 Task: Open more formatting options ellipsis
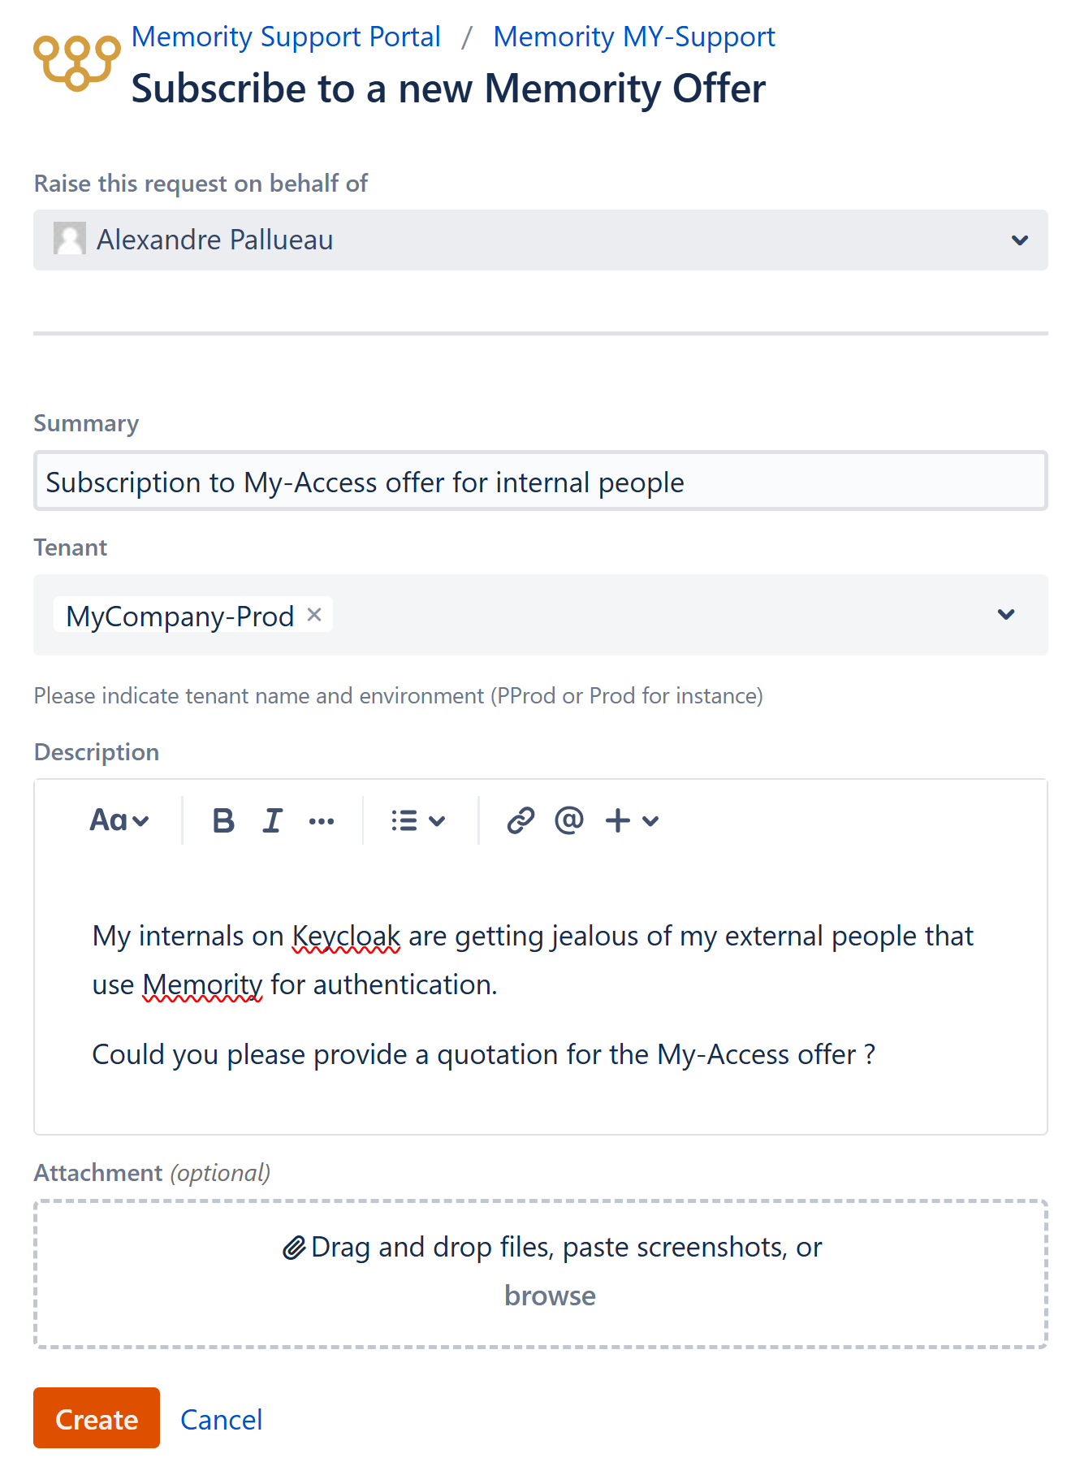click(322, 821)
